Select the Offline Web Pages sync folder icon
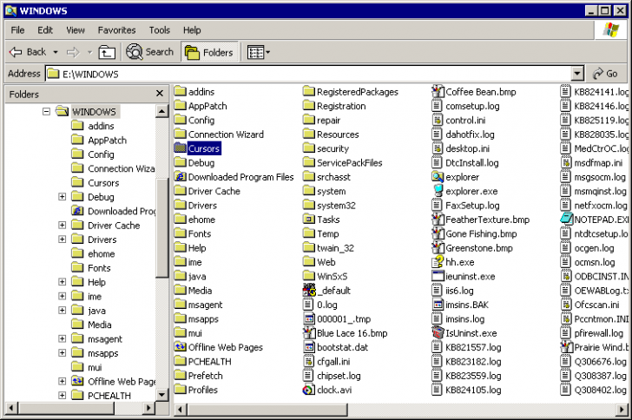 click(181, 347)
